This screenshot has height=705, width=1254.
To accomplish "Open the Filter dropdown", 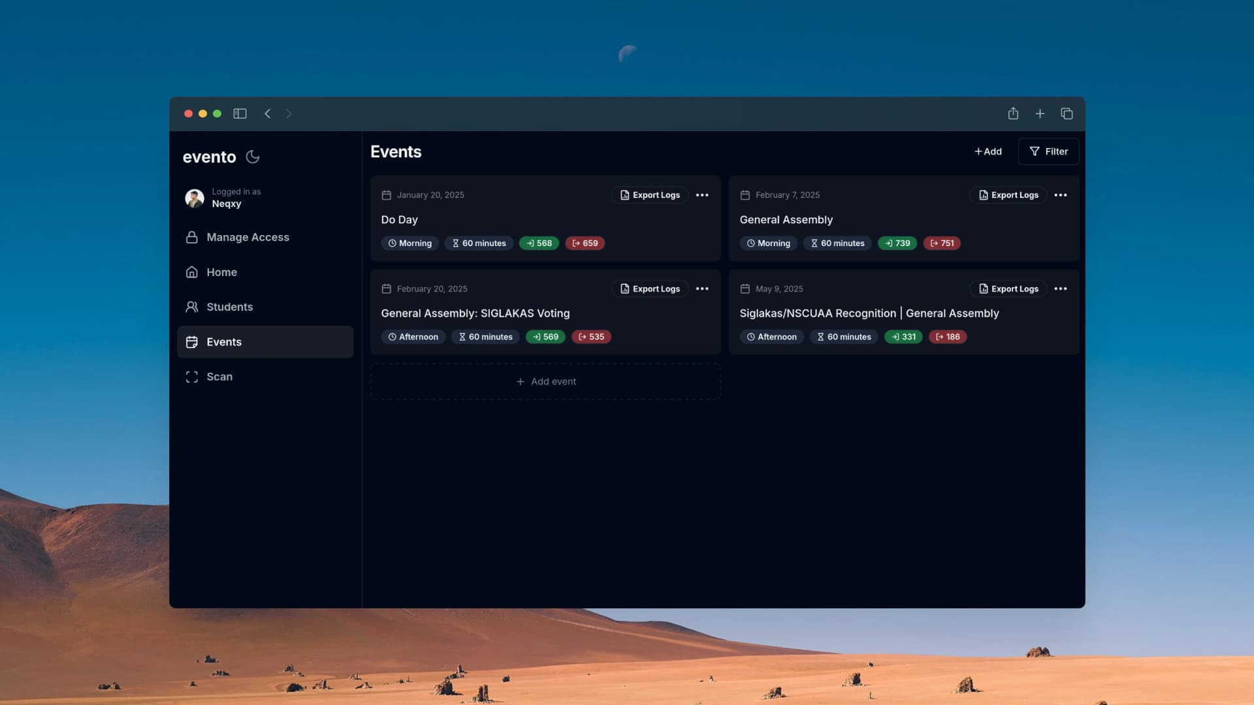I will tap(1048, 151).
